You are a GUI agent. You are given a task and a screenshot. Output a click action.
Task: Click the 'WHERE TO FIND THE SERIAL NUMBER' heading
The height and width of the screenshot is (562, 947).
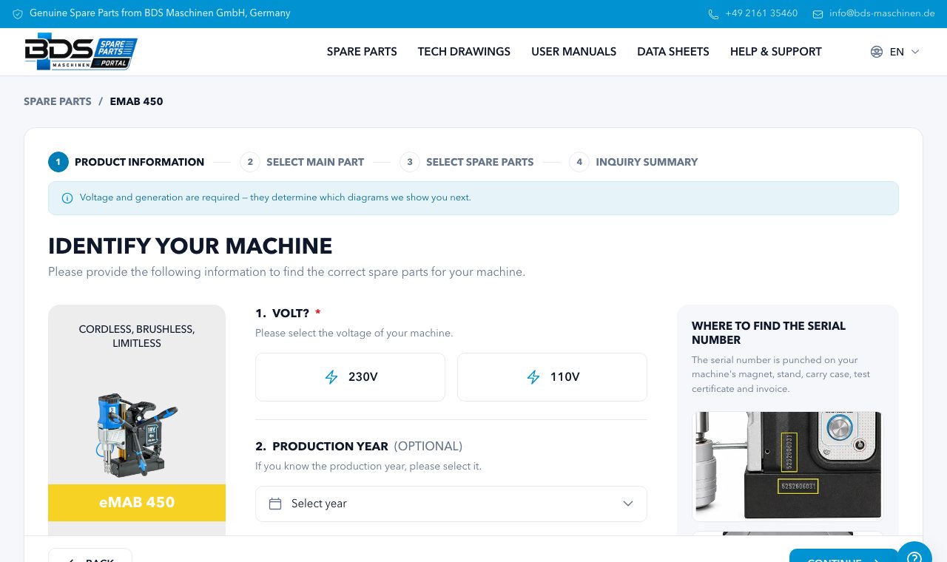(x=769, y=333)
